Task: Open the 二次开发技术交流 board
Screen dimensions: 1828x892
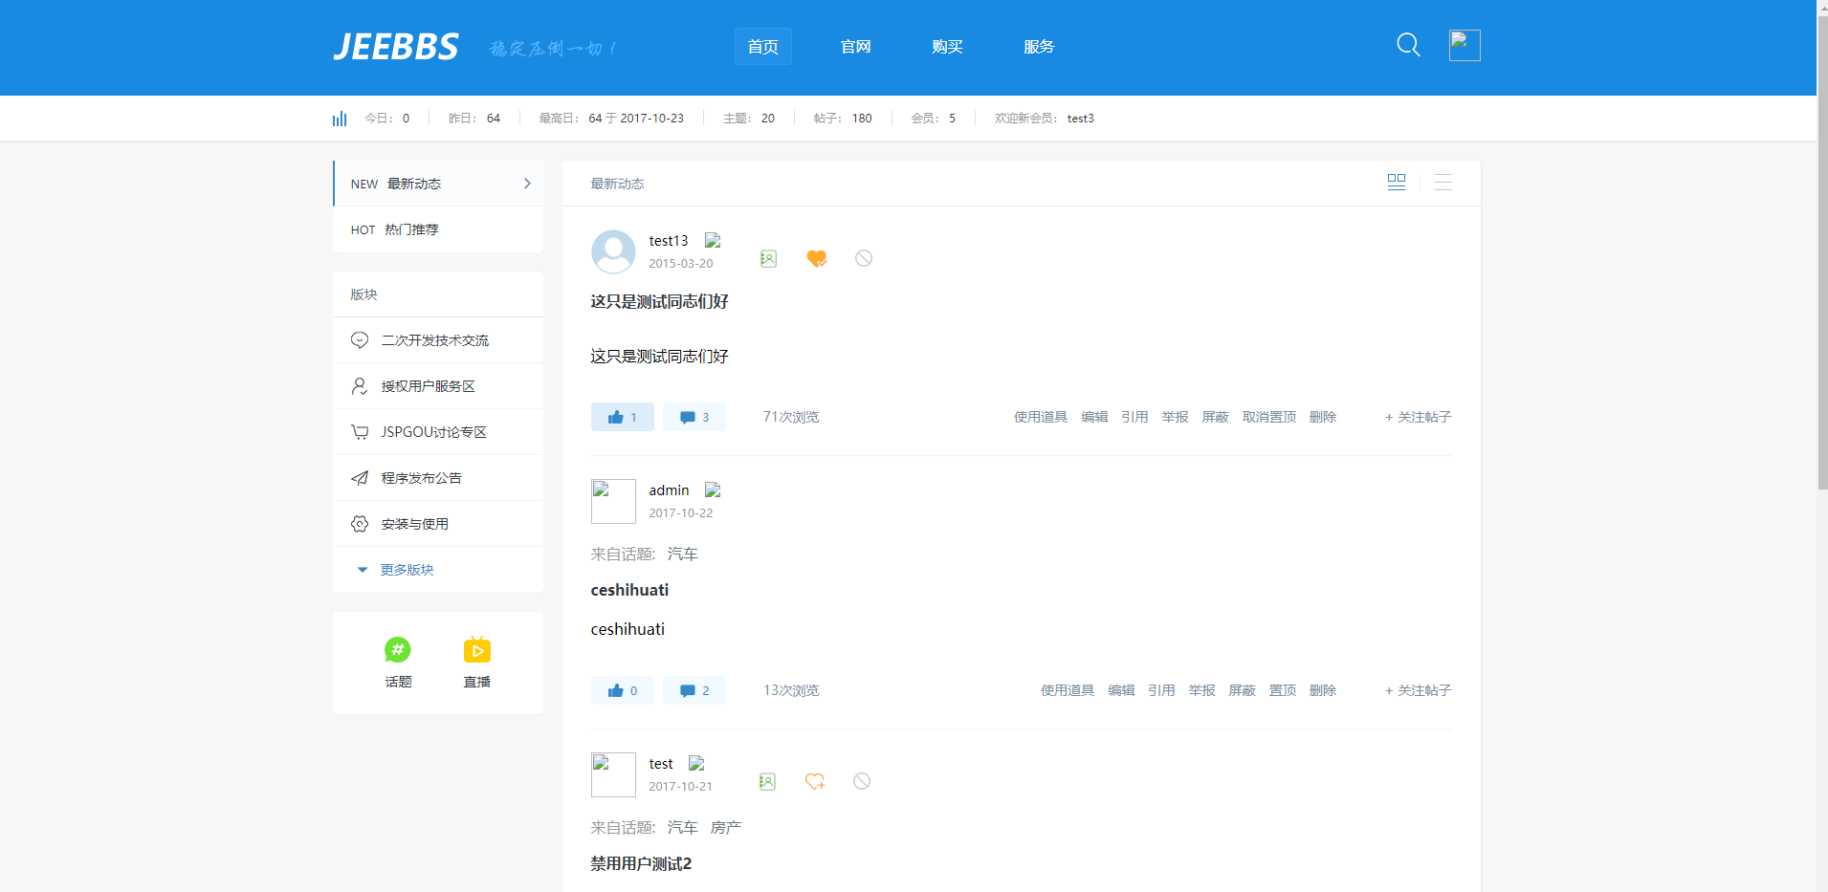Action: [x=434, y=340]
